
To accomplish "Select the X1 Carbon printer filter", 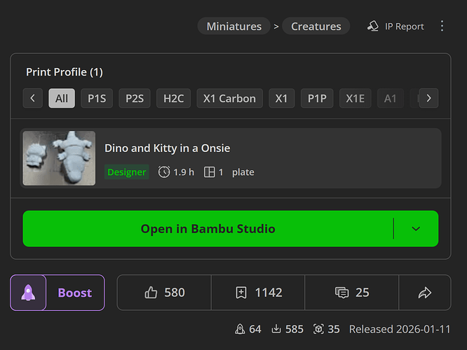I will coord(229,98).
